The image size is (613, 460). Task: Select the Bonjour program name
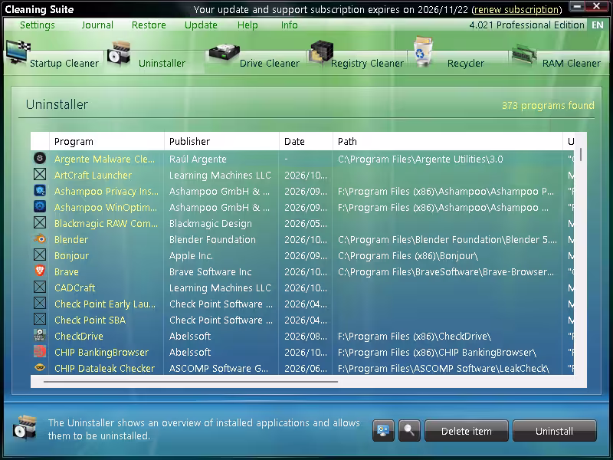(71, 256)
